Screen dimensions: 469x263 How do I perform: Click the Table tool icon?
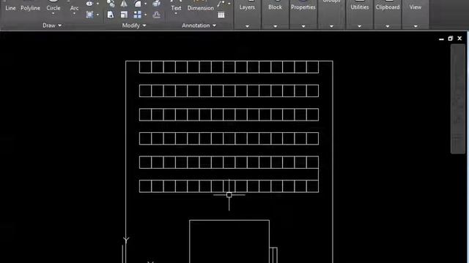pyautogui.click(x=221, y=15)
